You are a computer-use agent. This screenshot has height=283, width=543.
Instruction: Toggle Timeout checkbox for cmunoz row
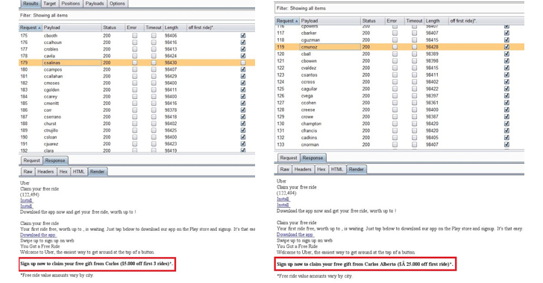414,47
